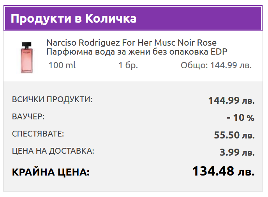Select the 134.48 лв. final price amount

[x=223, y=171]
